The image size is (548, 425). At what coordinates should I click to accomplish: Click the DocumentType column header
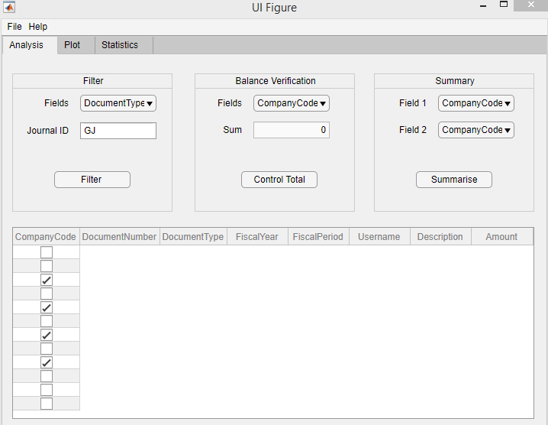tap(193, 237)
